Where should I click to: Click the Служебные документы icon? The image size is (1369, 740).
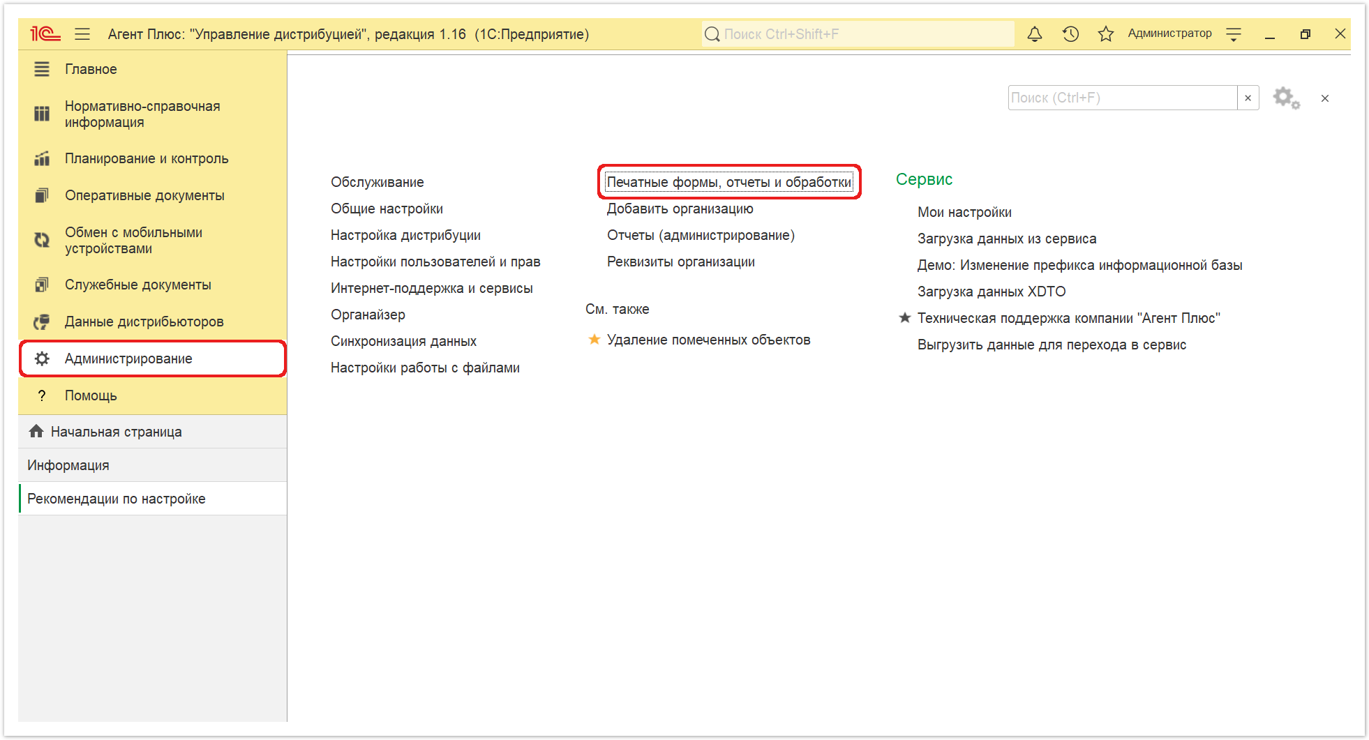[x=42, y=285]
